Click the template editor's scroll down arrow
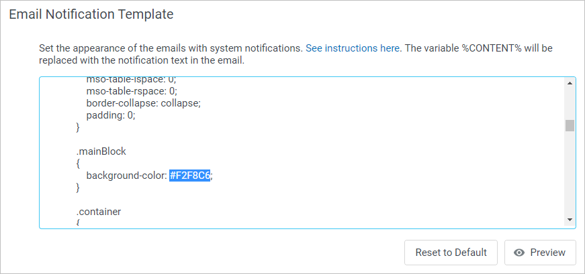The height and width of the screenshot is (274, 585). point(570,219)
